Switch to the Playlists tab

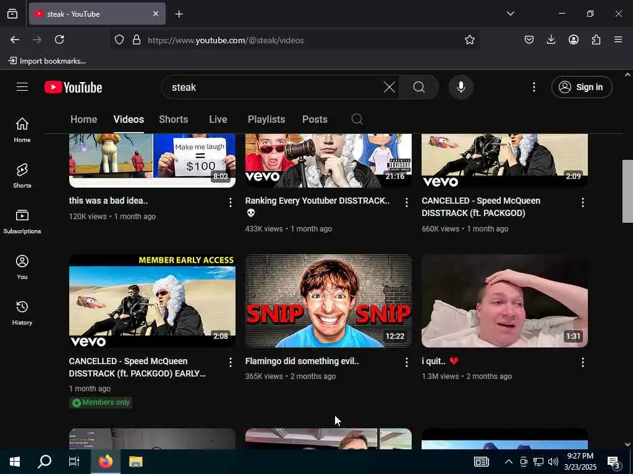[x=266, y=119]
